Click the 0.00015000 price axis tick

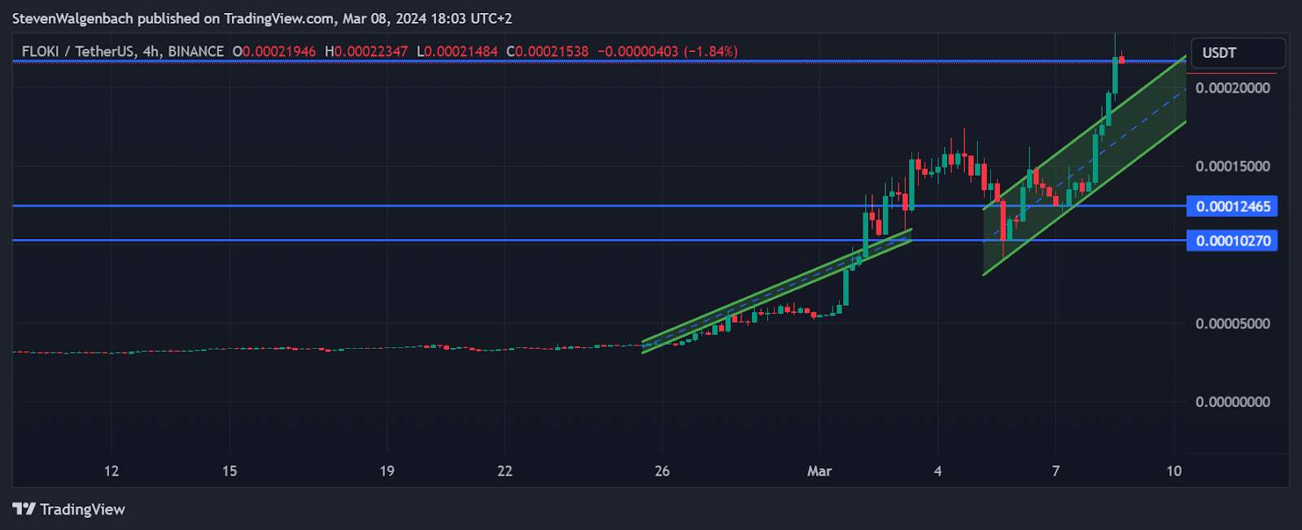1232,167
